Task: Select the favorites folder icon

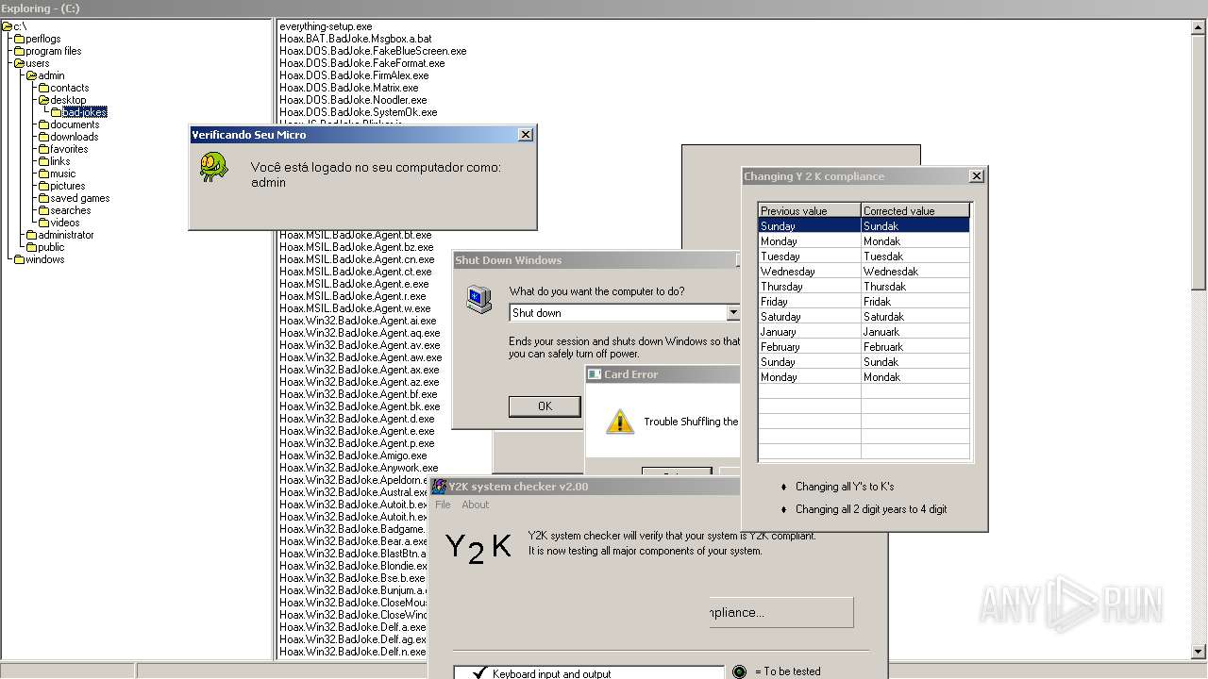Action: point(44,149)
